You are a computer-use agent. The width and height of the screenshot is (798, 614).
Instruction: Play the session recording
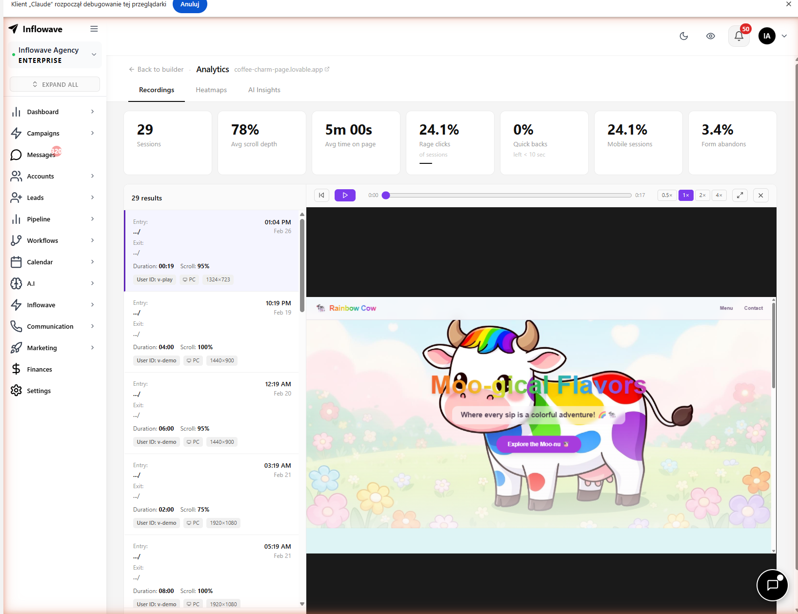pos(345,195)
